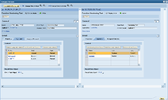168x100 pixels.
Task: Click the Name input field in right pane
Action: [x=103, y=25]
